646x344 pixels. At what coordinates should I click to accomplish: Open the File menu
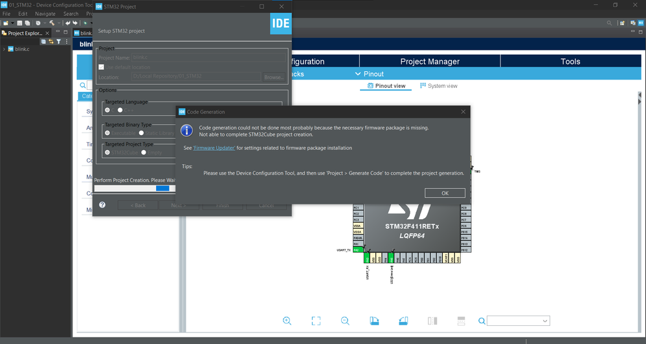coord(6,14)
